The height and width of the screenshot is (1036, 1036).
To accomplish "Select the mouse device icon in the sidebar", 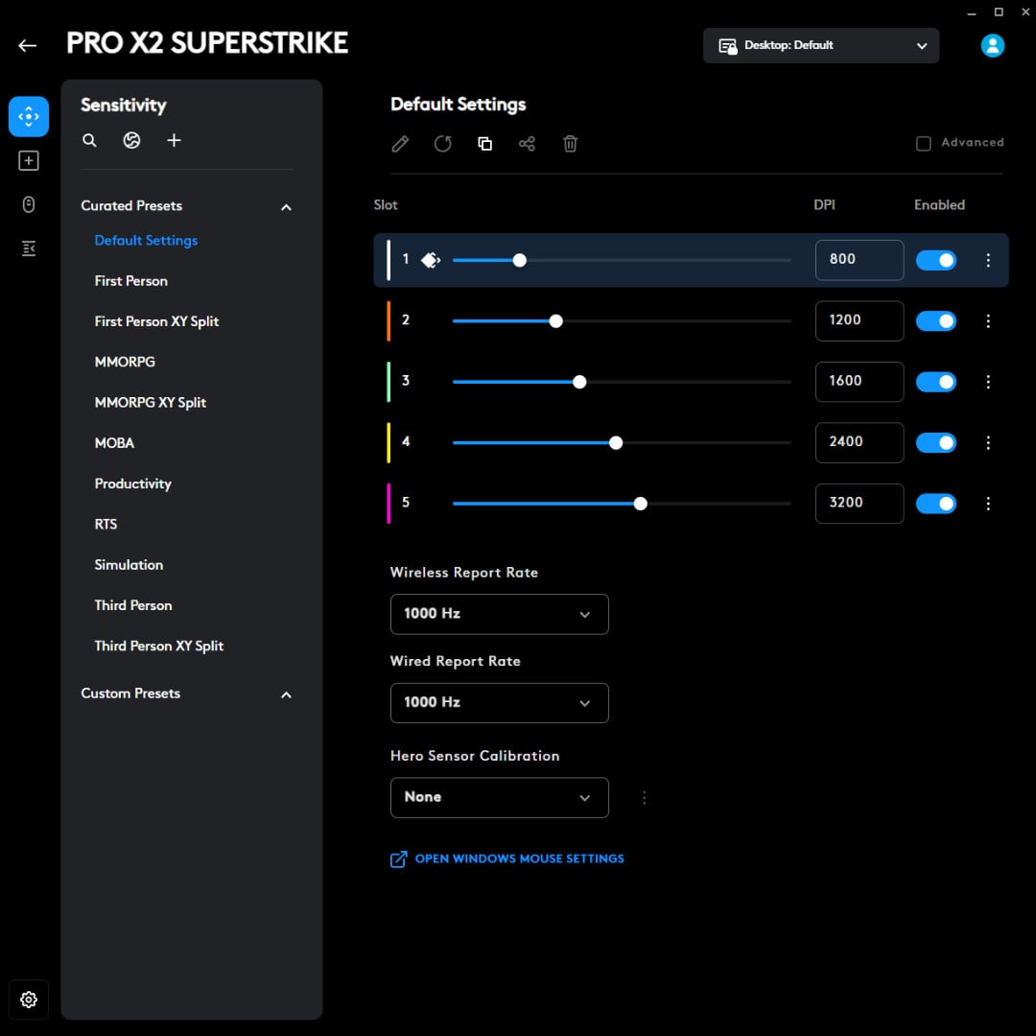I will (x=29, y=204).
